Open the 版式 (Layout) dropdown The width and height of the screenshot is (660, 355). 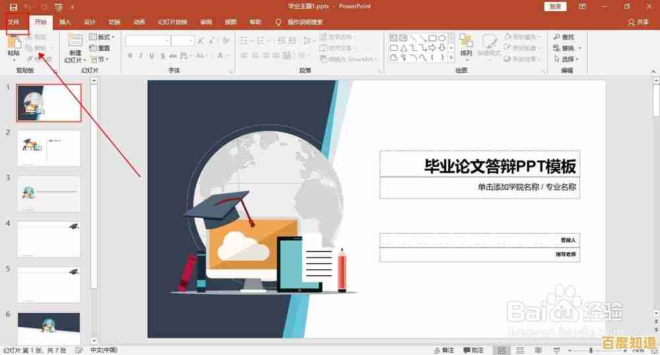tap(102, 37)
